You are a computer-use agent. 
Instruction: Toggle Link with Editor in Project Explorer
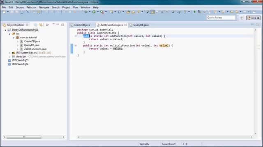[41, 25]
